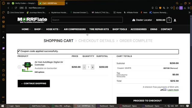Viewport: 192px width, 108px height.
Task: Remove the Air Hub item using the circle icon
Action: [19, 67]
